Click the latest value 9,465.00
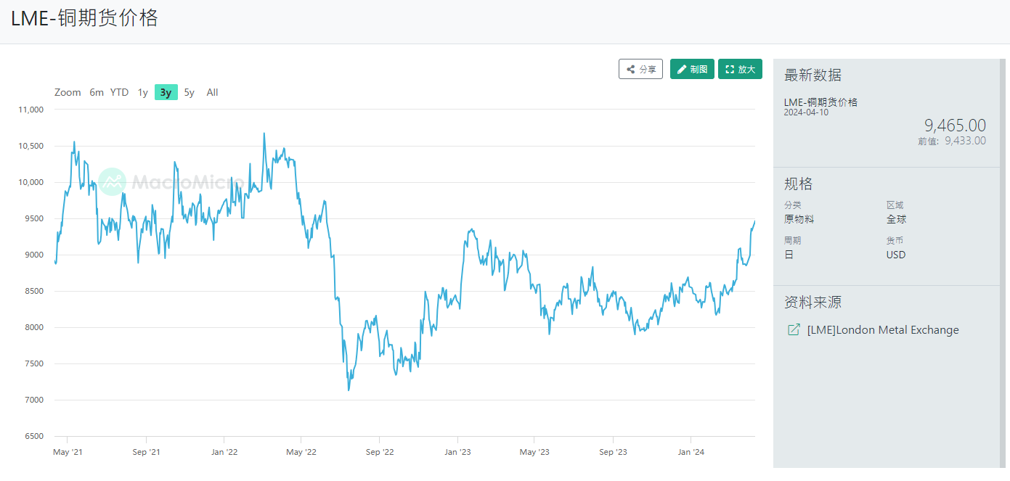The width and height of the screenshot is (1010, 481). coord(954,126)
